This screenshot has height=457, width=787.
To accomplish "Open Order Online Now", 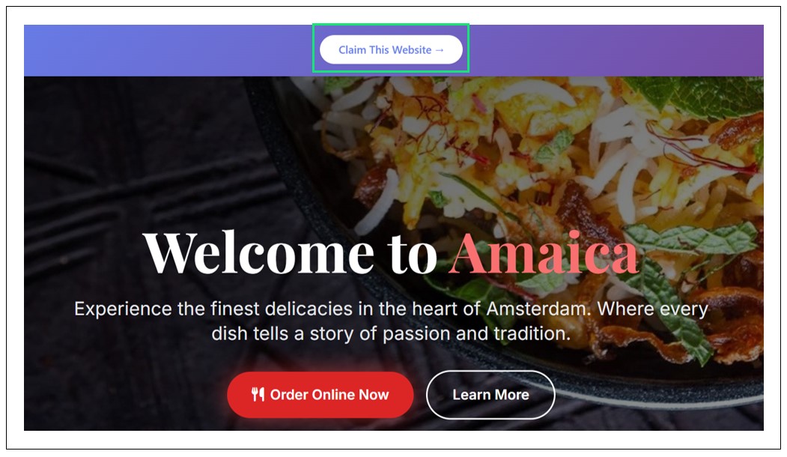I will pos(320,395).
